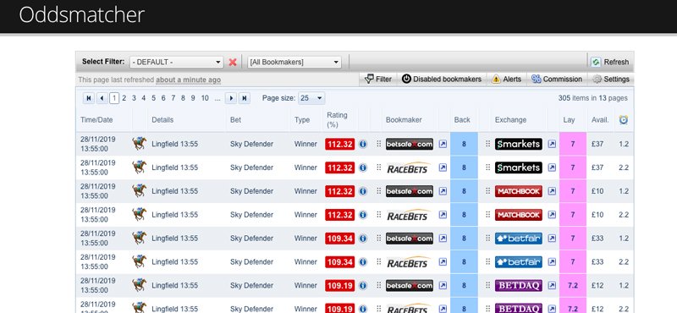This screenshot has height=313, width=677.
Task: Click the Matchbook logo in the betsafe row
Action: pos(519,191)
